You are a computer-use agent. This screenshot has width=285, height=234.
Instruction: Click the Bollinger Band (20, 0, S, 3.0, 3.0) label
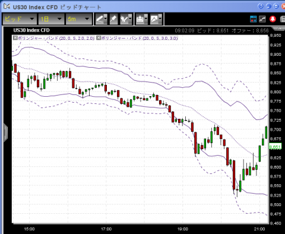(x=140, y=38)
